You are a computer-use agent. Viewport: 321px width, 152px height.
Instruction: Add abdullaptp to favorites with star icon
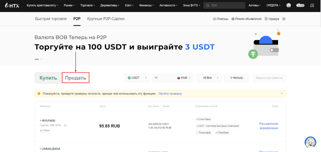[65, 125]
